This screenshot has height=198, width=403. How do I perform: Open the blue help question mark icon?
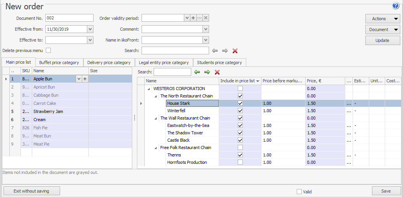tap(396, 6)
